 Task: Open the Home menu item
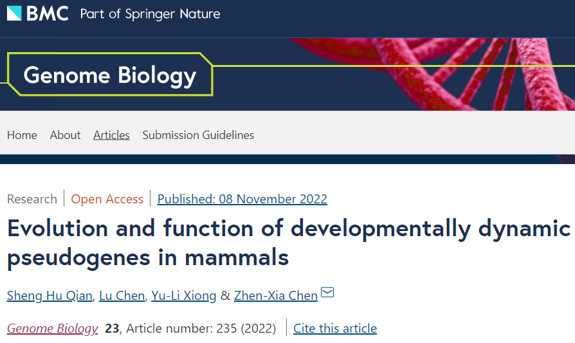point(22,135)
